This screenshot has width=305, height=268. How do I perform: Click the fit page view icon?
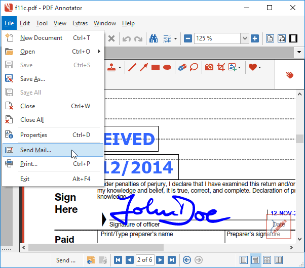[x=270, y=38]
